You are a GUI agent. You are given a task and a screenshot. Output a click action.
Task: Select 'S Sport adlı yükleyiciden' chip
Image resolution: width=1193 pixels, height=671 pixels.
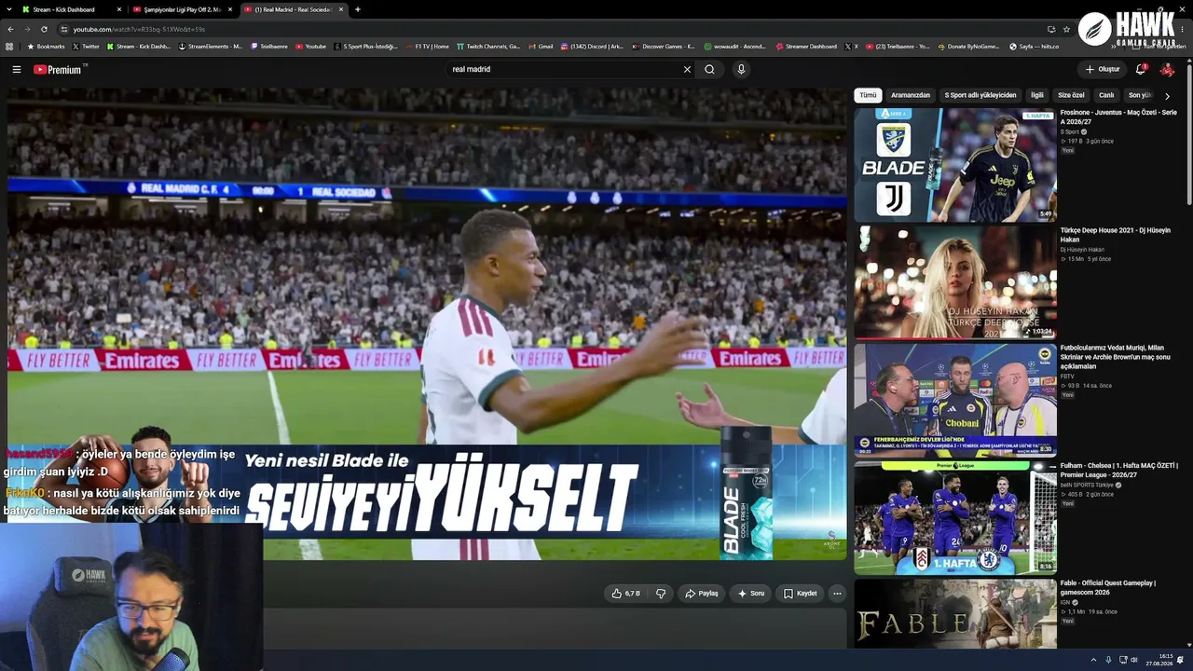[x=980, y=95]
